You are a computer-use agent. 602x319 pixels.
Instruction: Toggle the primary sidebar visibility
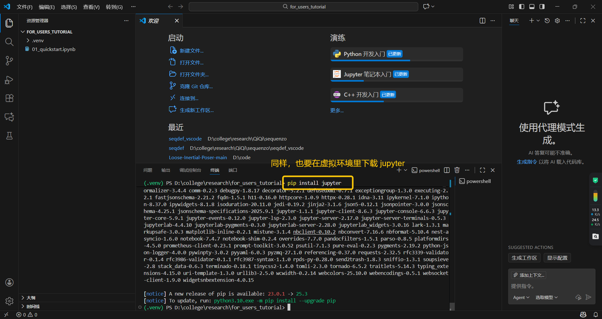point(523,7)
